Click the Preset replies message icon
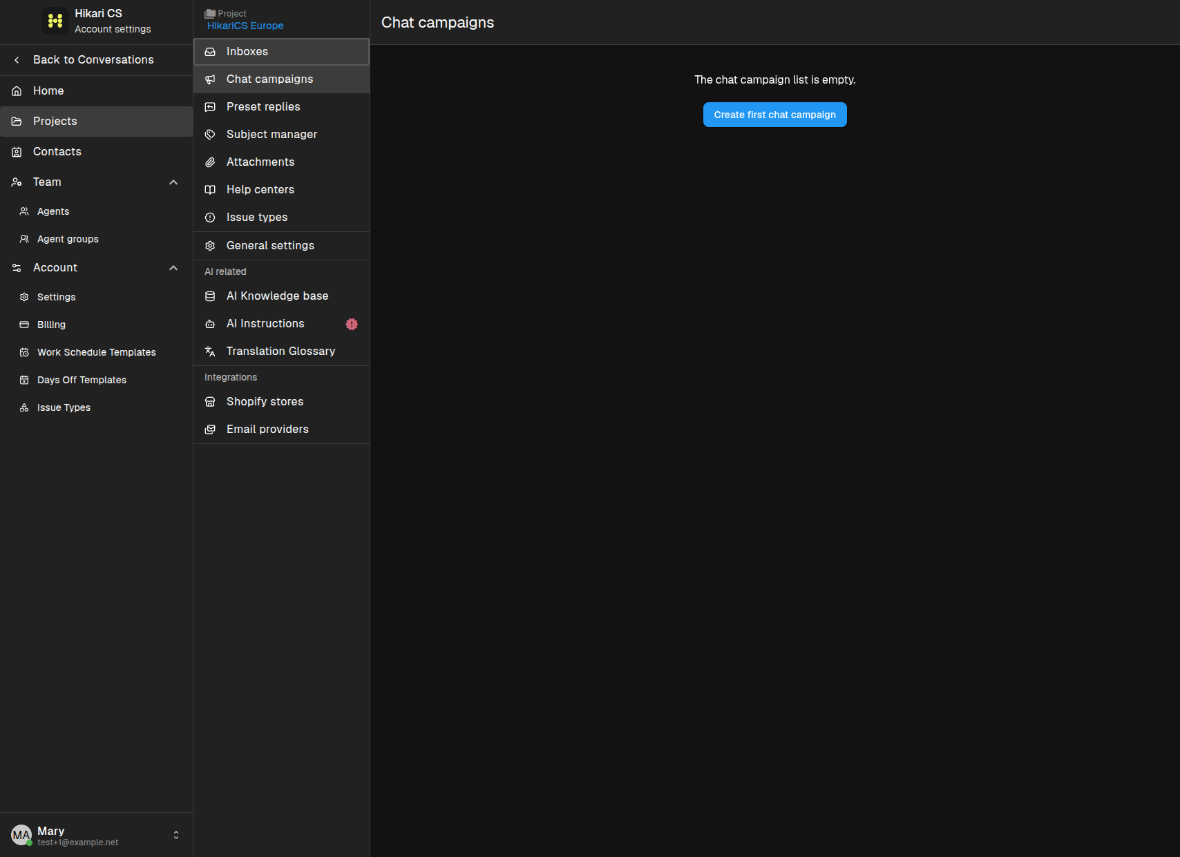Screen dimensions: 1180x857 (x=210, y=107)
